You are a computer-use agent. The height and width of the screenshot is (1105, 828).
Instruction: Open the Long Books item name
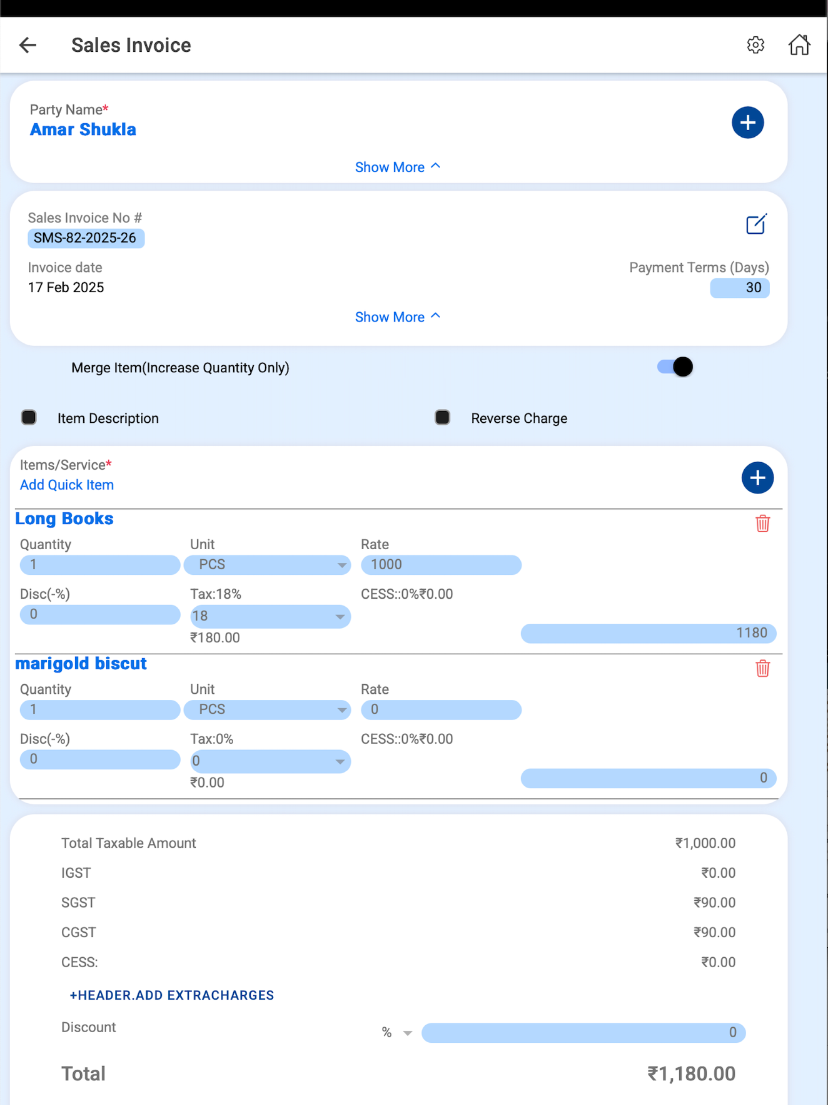64,519
